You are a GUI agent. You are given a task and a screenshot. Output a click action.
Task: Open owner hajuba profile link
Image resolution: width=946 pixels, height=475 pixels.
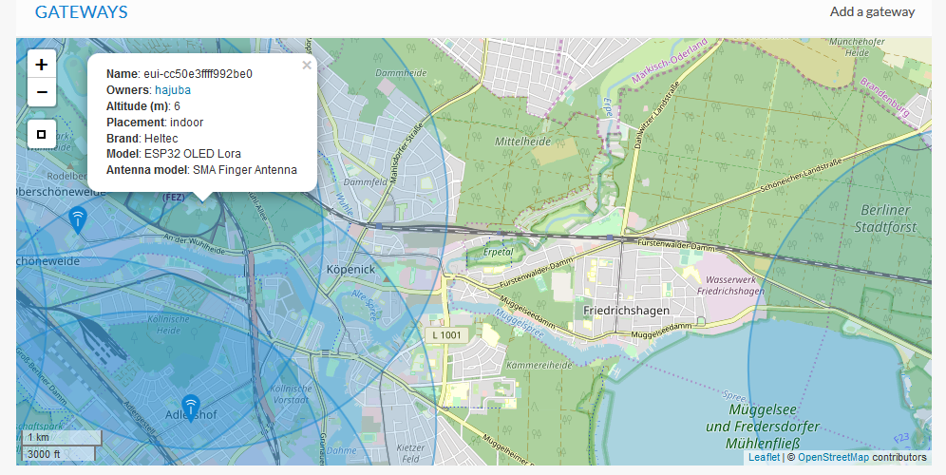[173, 90]
